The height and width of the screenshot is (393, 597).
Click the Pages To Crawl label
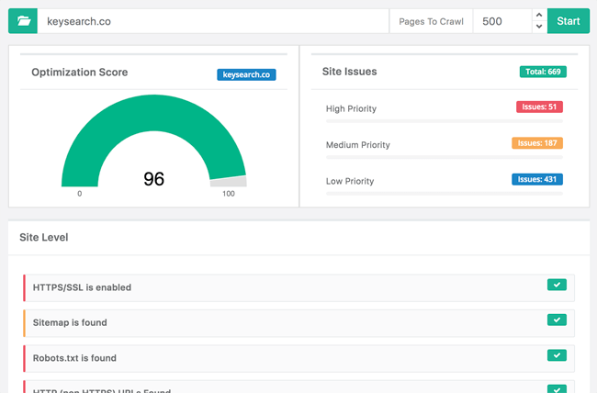(x=431, y=22)
